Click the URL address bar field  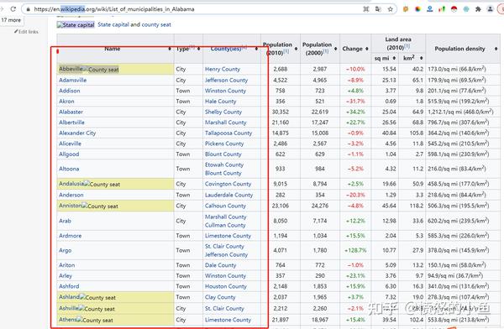point(193,9)
